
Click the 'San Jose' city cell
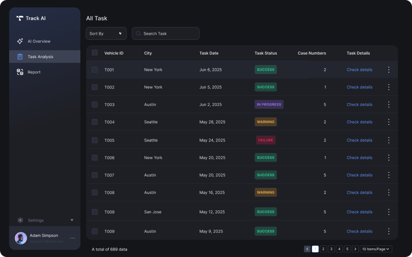pos(153,212)
